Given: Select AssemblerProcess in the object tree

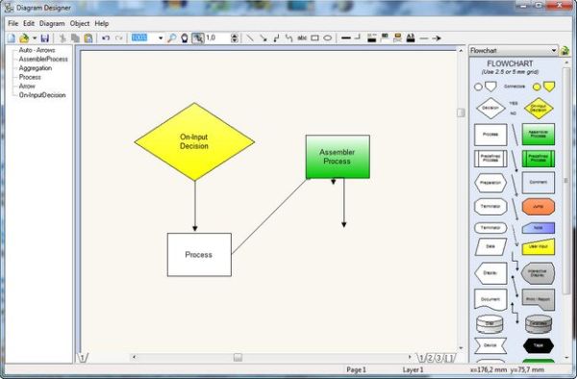Looking at the screenshot, I should coord(43,59).
